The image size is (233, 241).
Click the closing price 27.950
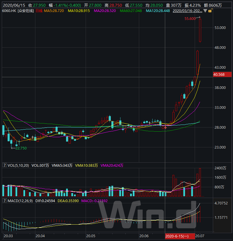(x=39, y=5)
